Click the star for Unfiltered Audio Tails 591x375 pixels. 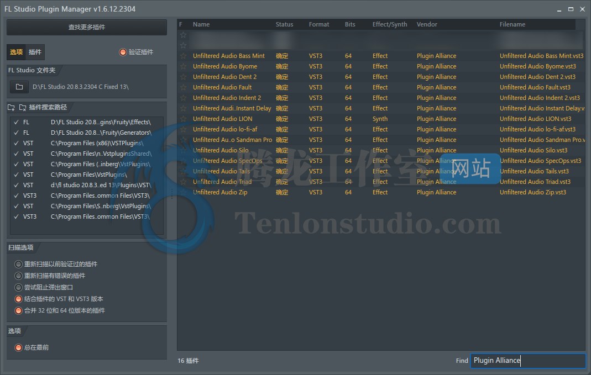(x=183, y=171)
